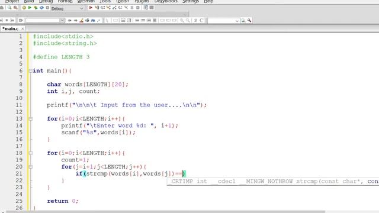Open the Fortran menu
Screen dimensions: 379x213
[x=65, y=1]
